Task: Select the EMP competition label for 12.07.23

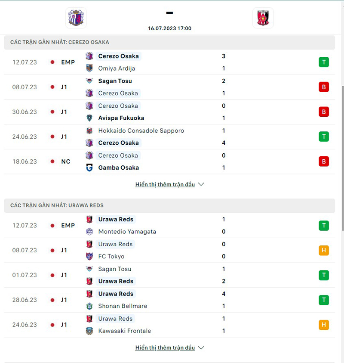Action: [x=68, y=62]
